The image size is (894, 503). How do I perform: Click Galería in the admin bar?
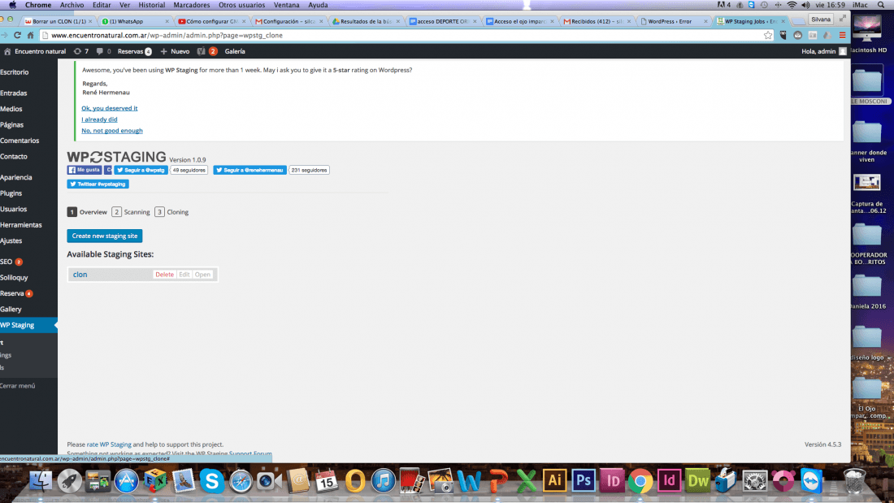coord(235,51)
